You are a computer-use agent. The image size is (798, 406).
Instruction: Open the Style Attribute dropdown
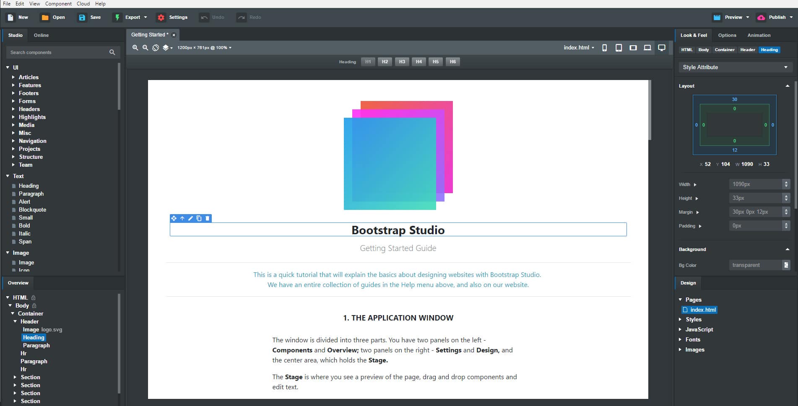coord(736,67)
